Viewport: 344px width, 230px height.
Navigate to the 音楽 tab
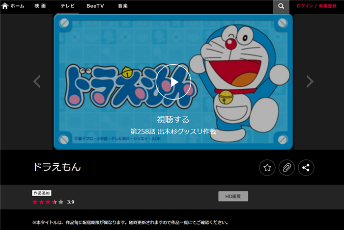[123, 6]
